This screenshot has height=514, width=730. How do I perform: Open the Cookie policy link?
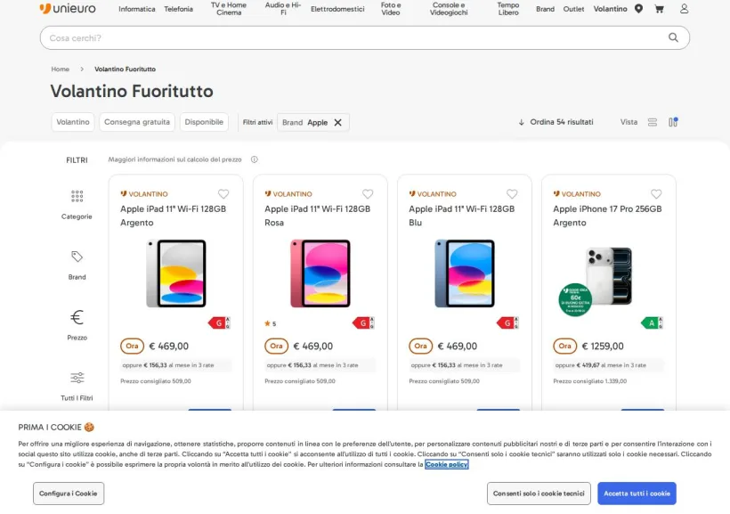pos(447,464)
